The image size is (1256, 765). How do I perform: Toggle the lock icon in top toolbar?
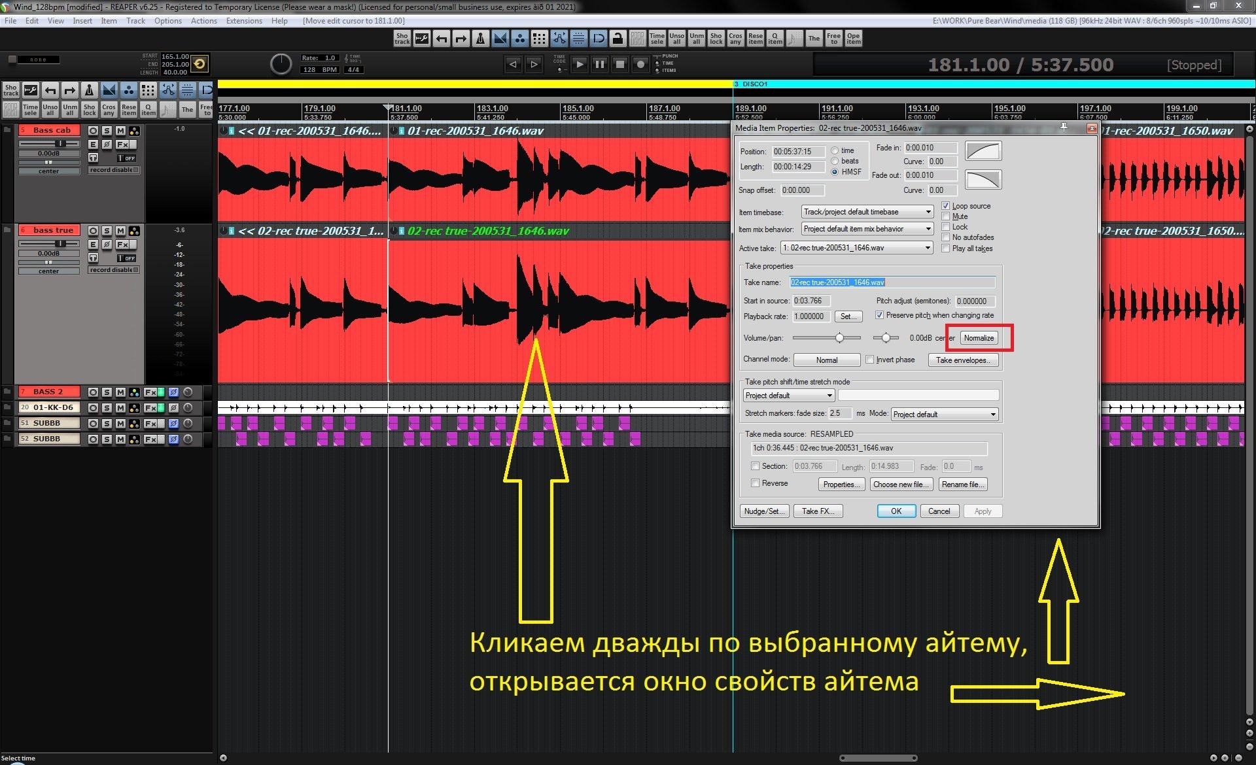coord(618,39)
